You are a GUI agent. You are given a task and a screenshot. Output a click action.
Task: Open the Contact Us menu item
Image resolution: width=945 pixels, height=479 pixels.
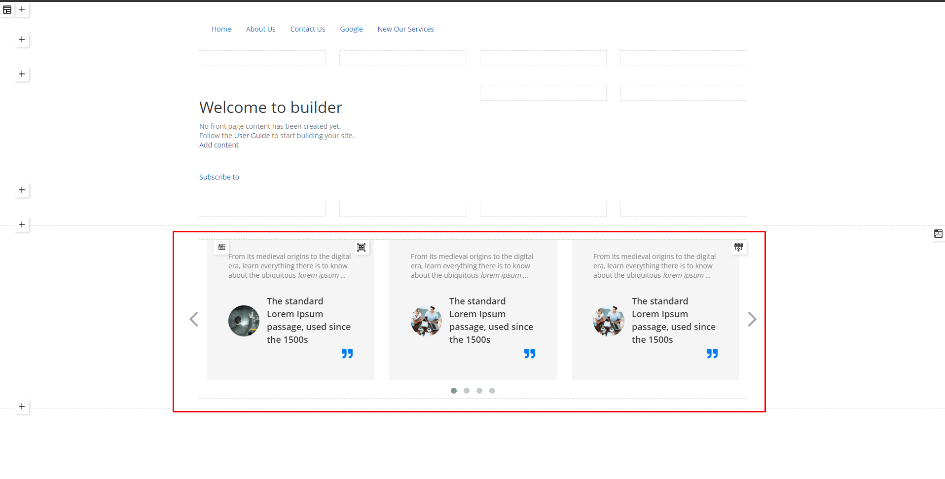coord(308,29)
